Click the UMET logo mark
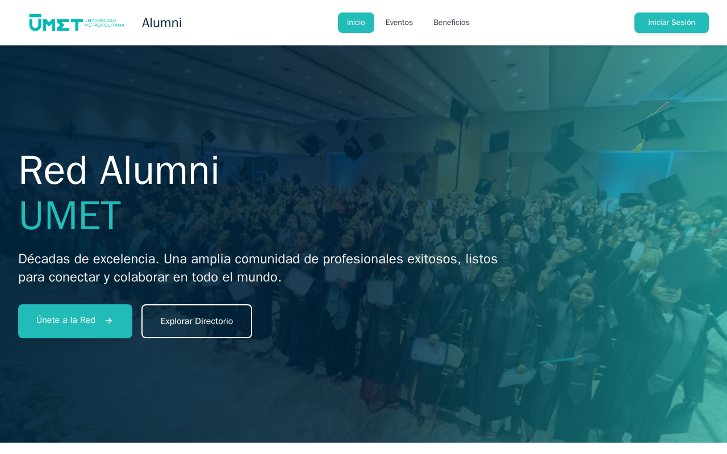727x454 pixels. pos(56,23)
